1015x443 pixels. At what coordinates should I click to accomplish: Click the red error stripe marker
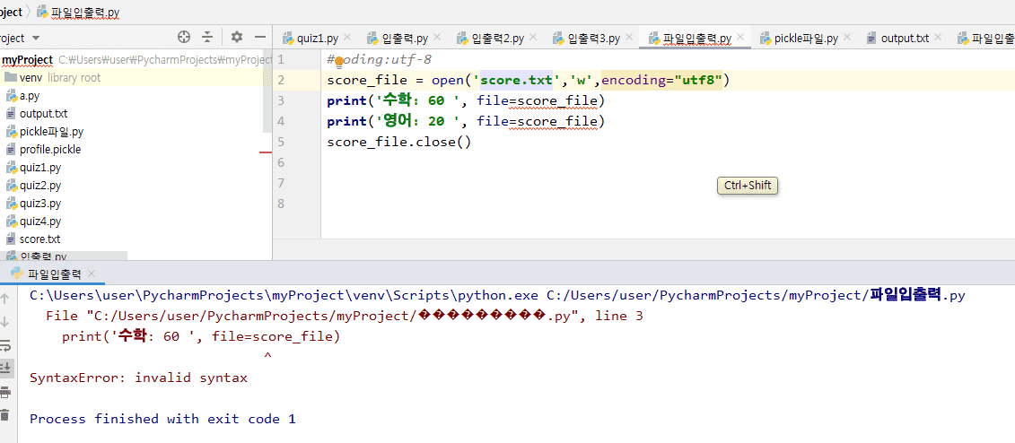coord(266,152)
